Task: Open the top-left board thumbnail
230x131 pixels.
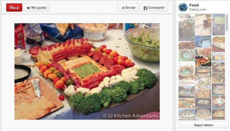Action: coord(187,17)
